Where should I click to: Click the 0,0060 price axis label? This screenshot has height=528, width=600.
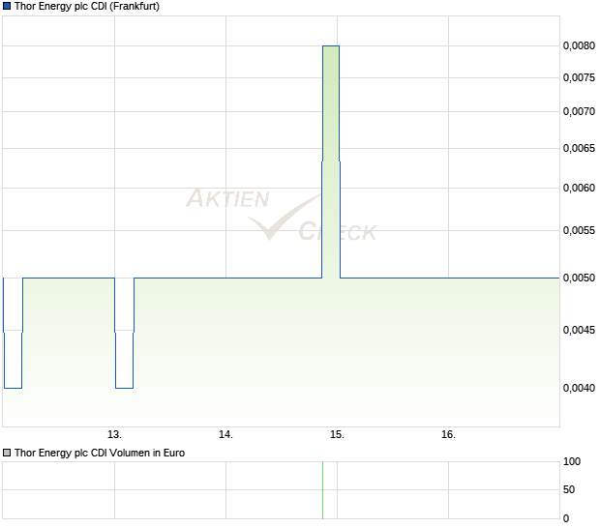click(x=579, y=188)
